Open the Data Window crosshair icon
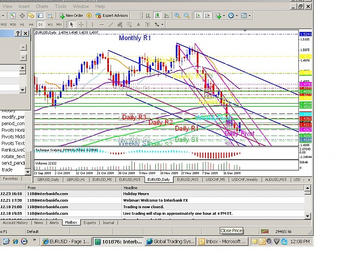The height and width of the screenshot is (253, 337). pyautogui.click(x=22, y=16)
